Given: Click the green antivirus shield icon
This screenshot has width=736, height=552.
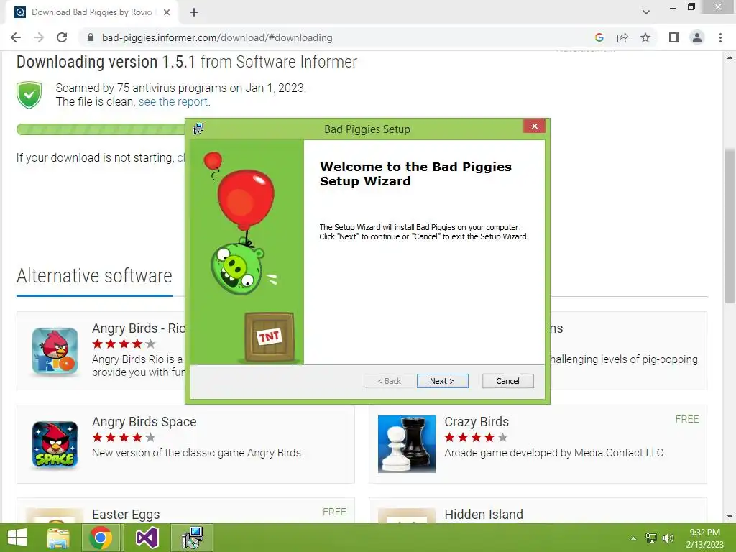Looking at the screenshot, I should (x=29, y=95).
